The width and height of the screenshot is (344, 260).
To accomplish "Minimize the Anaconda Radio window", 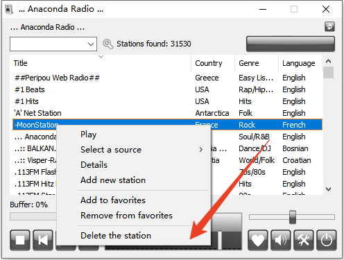I will point(263,9).
